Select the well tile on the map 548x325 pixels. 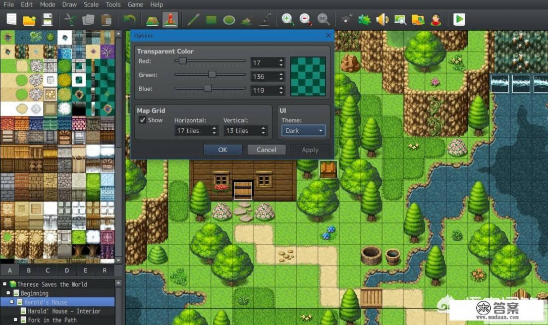coord(371,255)
